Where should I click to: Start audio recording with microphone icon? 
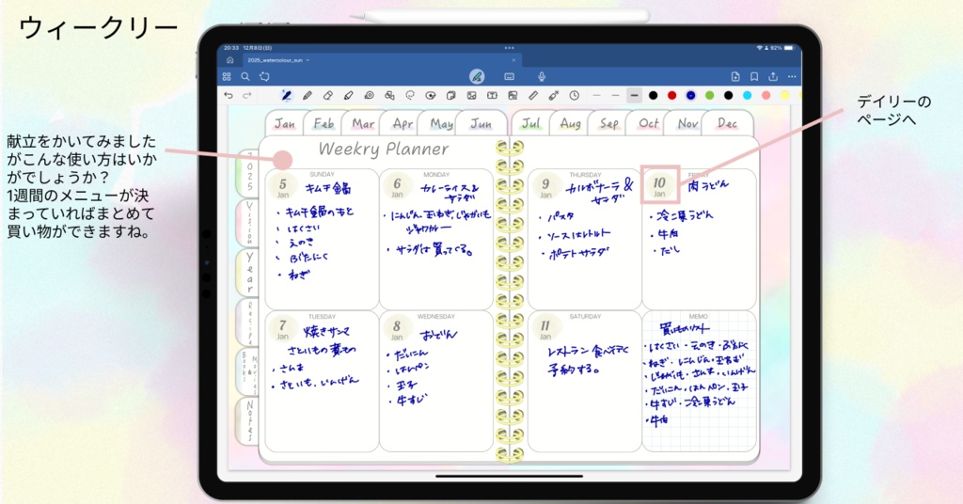click(x=542, y=77)
